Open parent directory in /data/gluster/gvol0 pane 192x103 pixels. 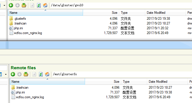click(x=24, y=5)
